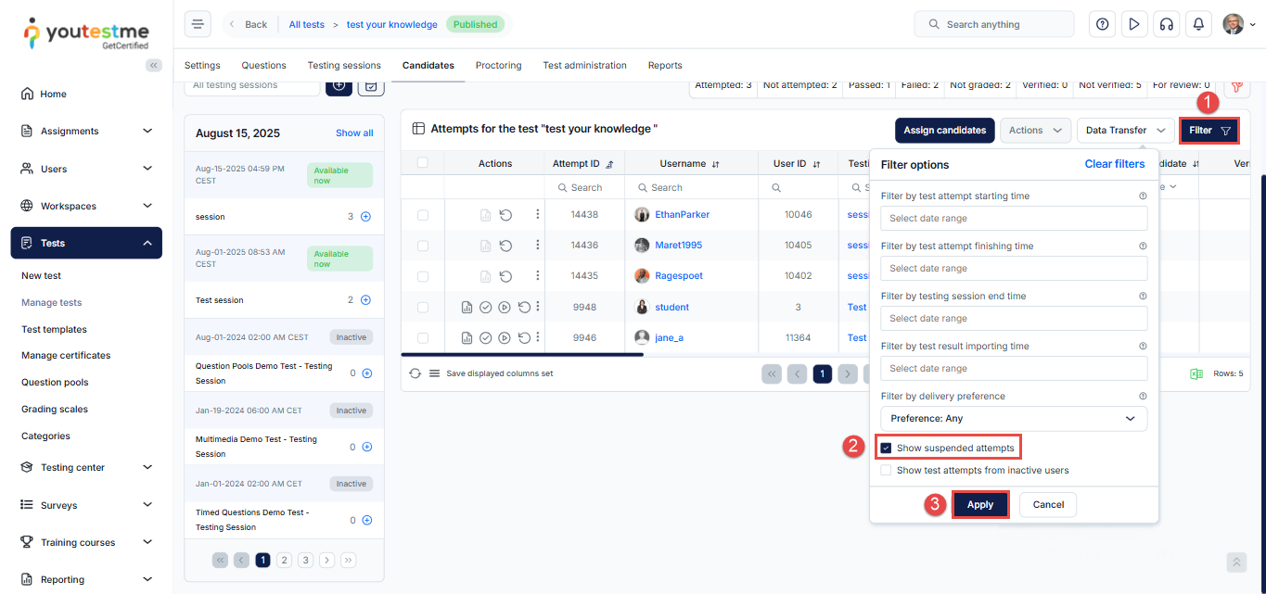Image resolution: width=1266 pixels, height=594 pixels.
Task: Click the refresh table icon
Action: point(415,373)
